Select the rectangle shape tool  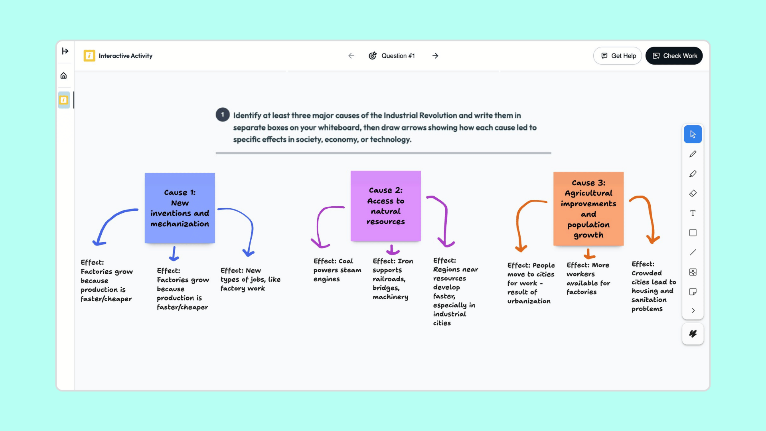coord(693,233)
